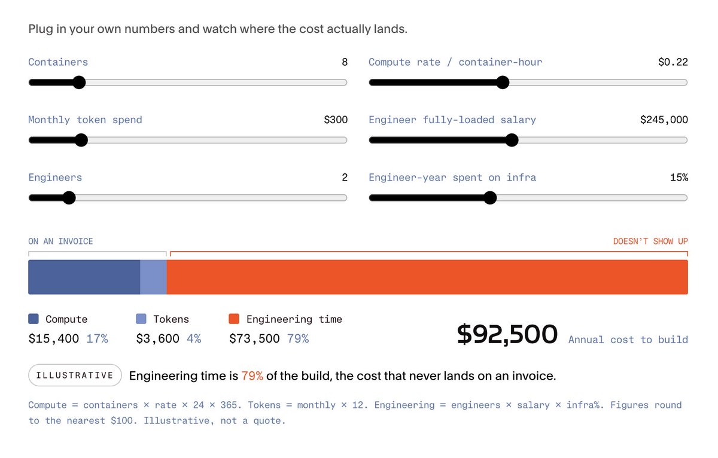Click the ILLUSTRATIVE pill badge
This screenshot has width=718, height=458.
pyautogui.click(x=75, y=375)
